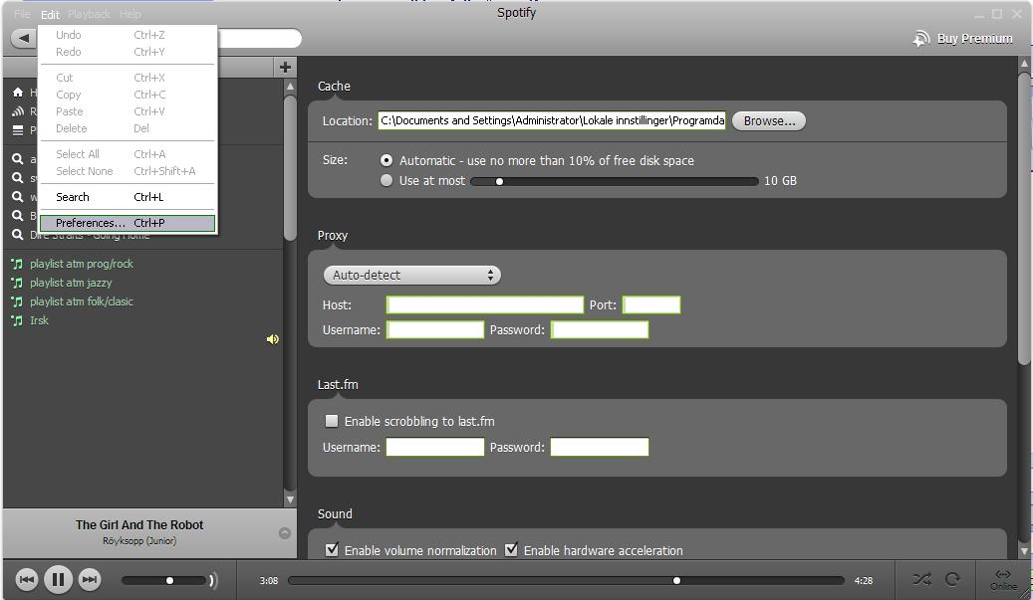Click the yellow now-playing speaker icon
Screen dimensions: 1033x600
pyautogui.click(x=272, y=339)
